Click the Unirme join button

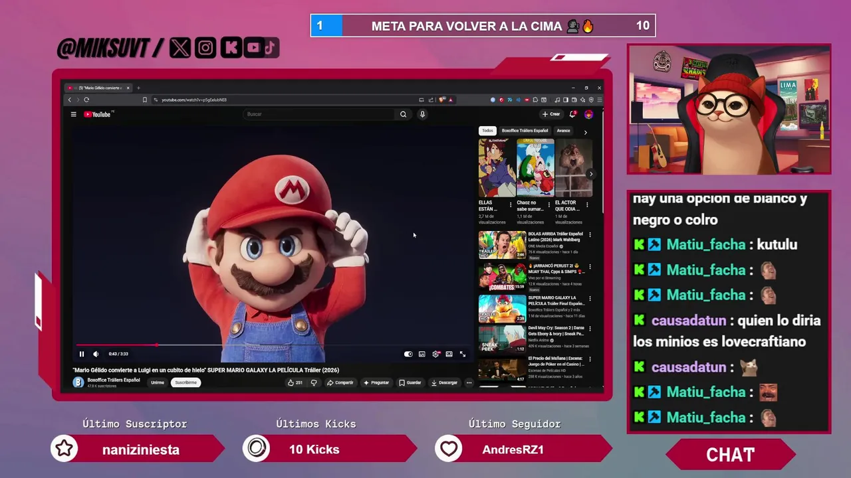158,382
